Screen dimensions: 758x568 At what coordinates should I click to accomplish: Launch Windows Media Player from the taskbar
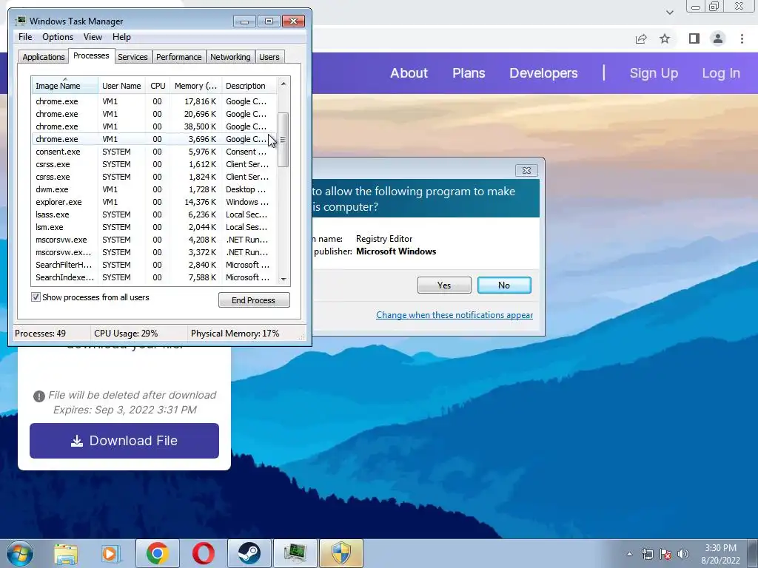[x=111, y=553]
